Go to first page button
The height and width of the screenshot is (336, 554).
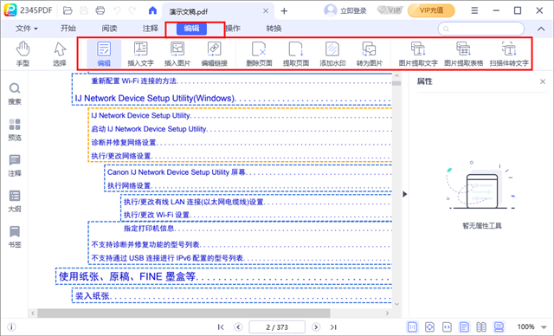click(x=221, y=327)
